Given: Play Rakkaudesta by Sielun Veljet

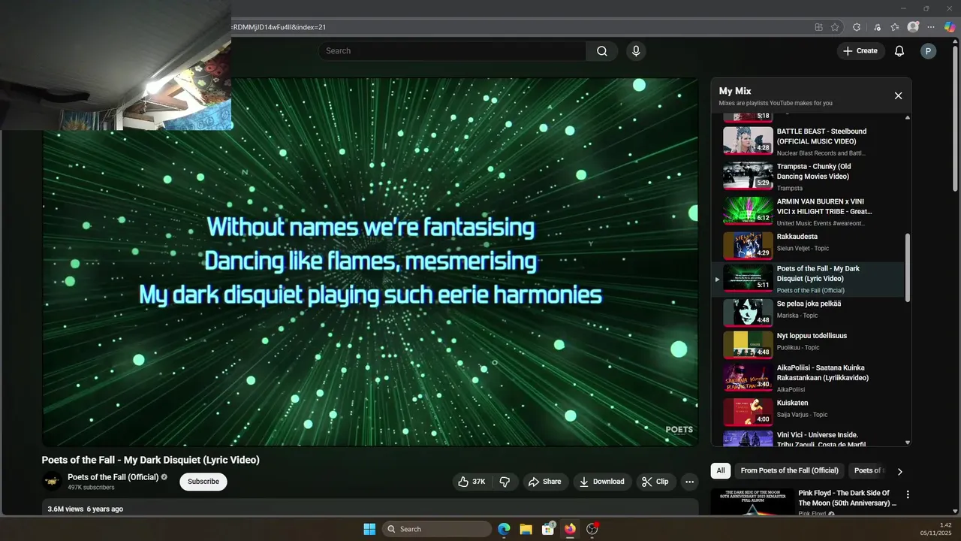Looking at the screenshot, I should (809, 244).
